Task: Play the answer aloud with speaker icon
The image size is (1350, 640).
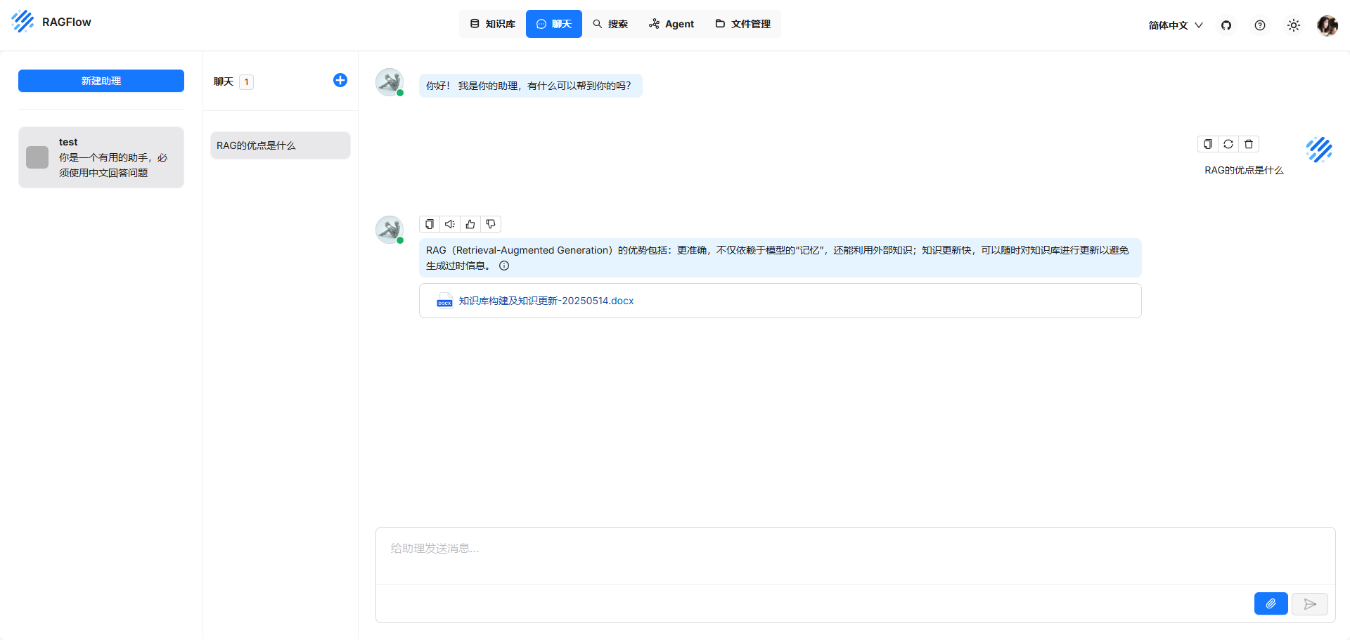Action: click(450, 224)
